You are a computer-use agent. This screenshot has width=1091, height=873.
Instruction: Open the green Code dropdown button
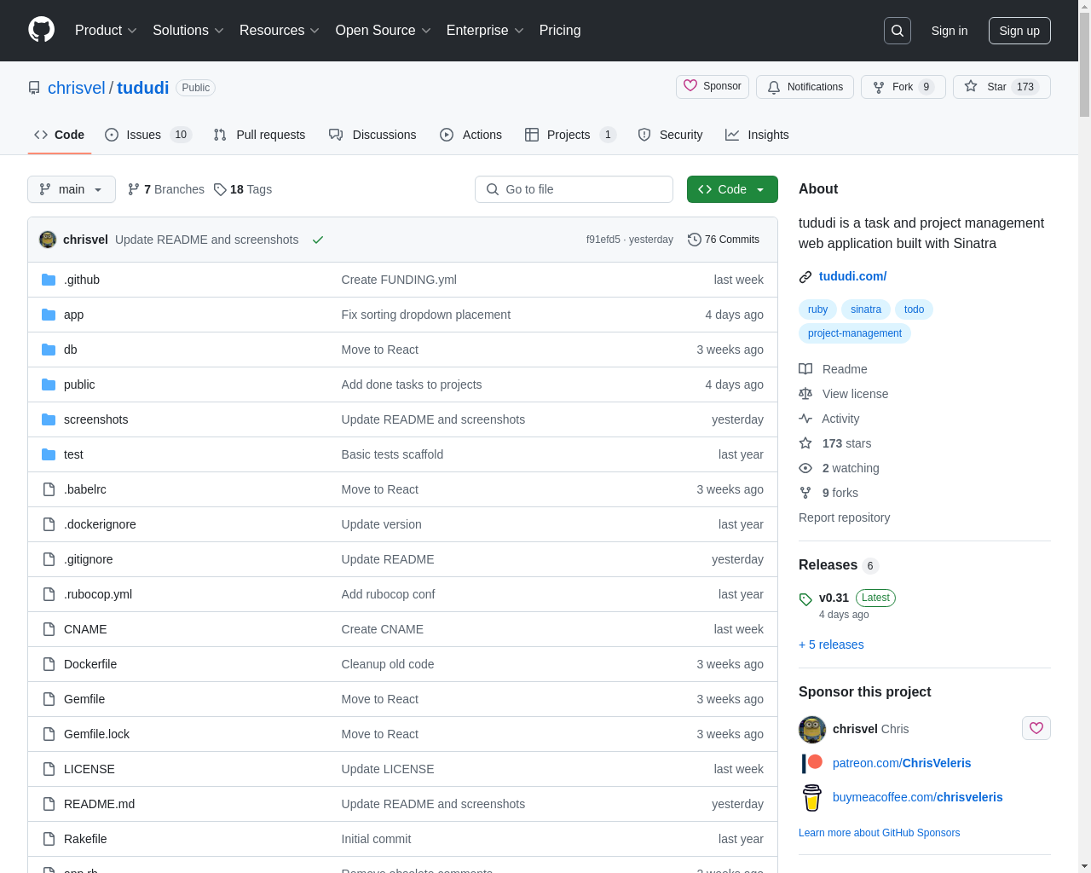pos(732,189)
